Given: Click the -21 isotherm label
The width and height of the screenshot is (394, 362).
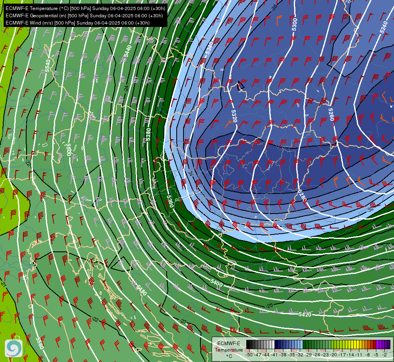Looking at the screenshot, I should (x=3, y=284).
